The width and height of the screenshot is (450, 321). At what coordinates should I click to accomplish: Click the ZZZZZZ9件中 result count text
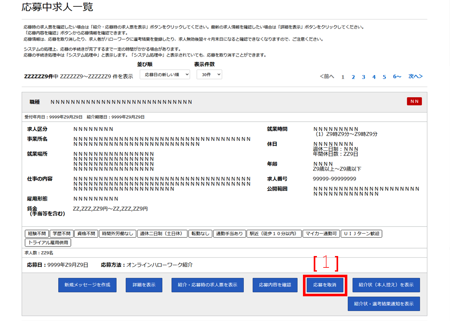point(41,76)
